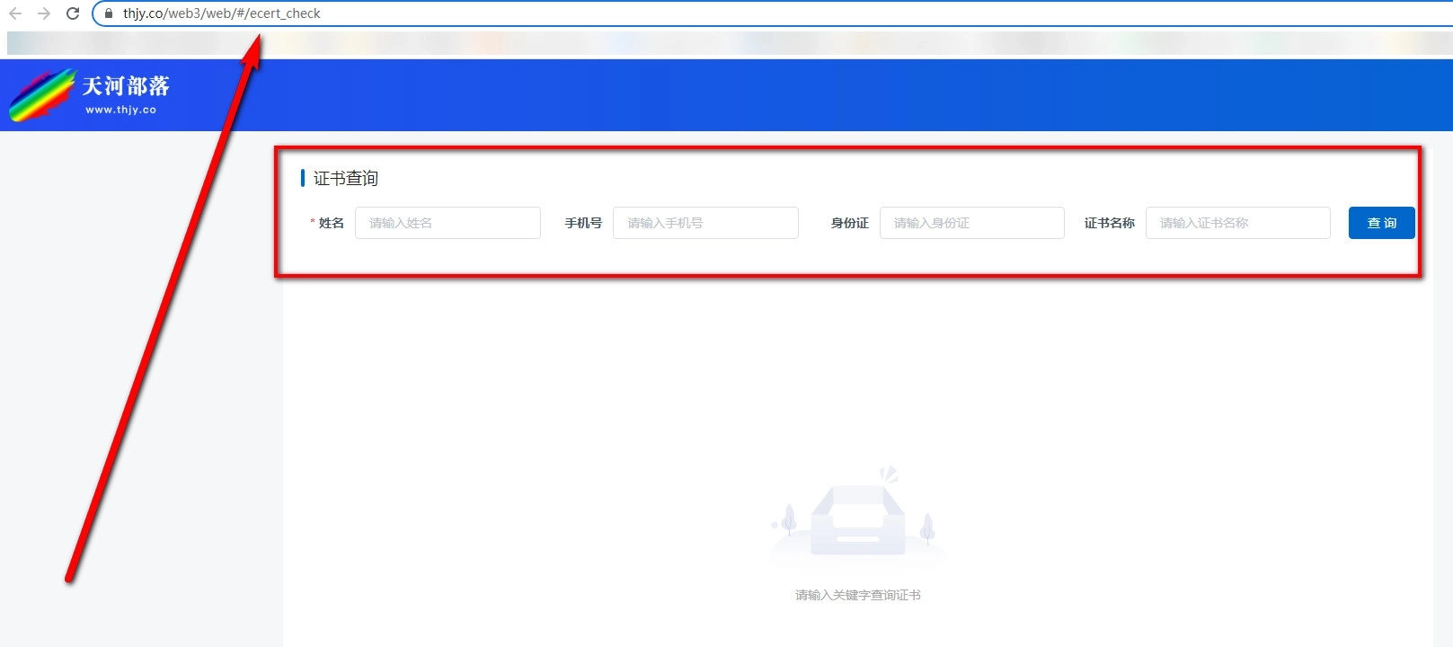Click into the 姓名 name input field
The height and width of the screenshot is (647, 1453).
click(x=447, y=223)
